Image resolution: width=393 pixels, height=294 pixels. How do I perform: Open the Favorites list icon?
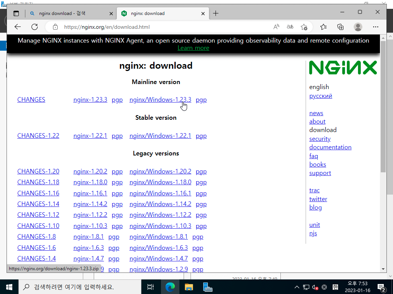click(x=323, y=27)
